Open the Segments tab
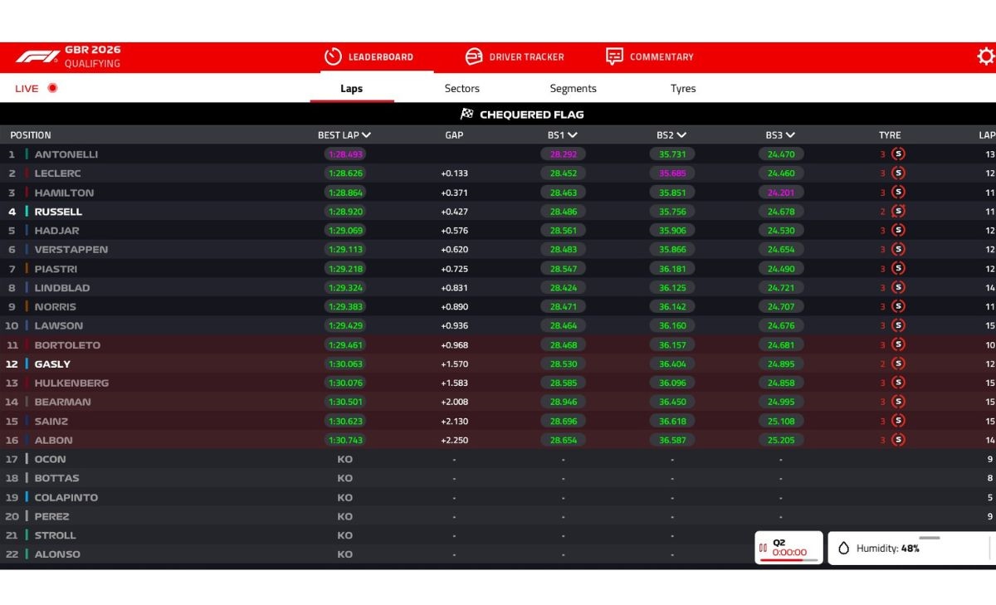Screen dimensions: 996x605 pyautogui.click(x=573, y=89)
